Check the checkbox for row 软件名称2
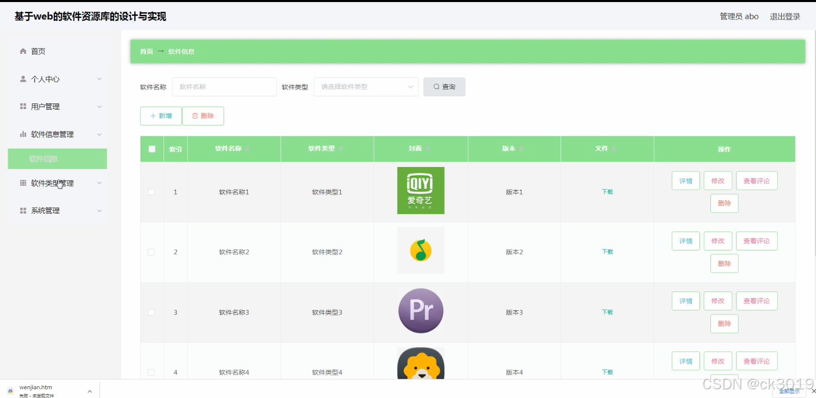 [151, 252]
